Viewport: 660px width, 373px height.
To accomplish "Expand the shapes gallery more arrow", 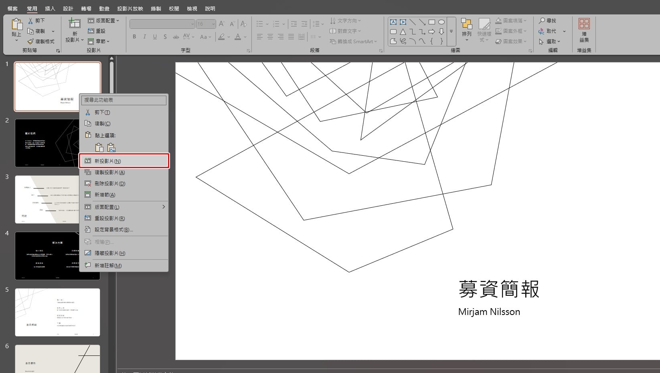I will [451, 31].
